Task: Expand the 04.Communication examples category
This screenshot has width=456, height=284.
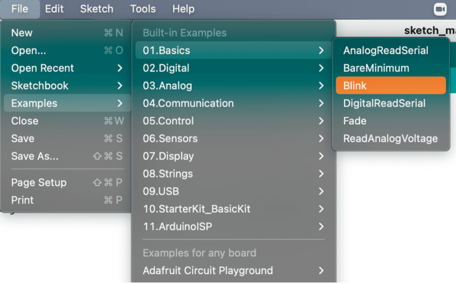Action: [x=233, y=103]
